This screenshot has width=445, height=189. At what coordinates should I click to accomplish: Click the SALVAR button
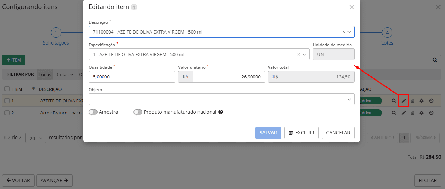(x=268, y=133)
